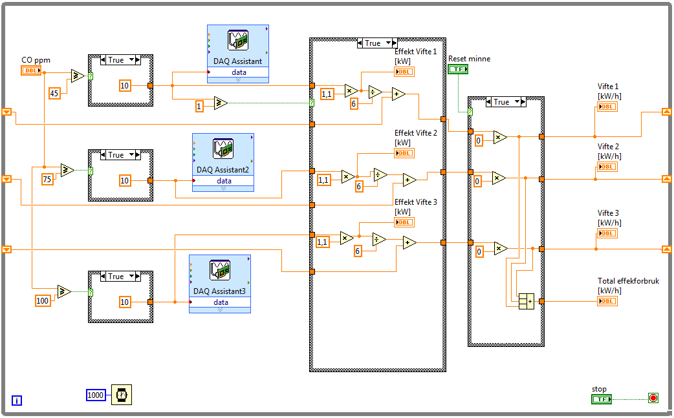Select the comparison node next to constant 100
674x418 pixels.
[65, 292]
